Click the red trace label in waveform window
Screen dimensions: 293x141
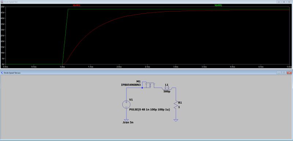[77, 5]
